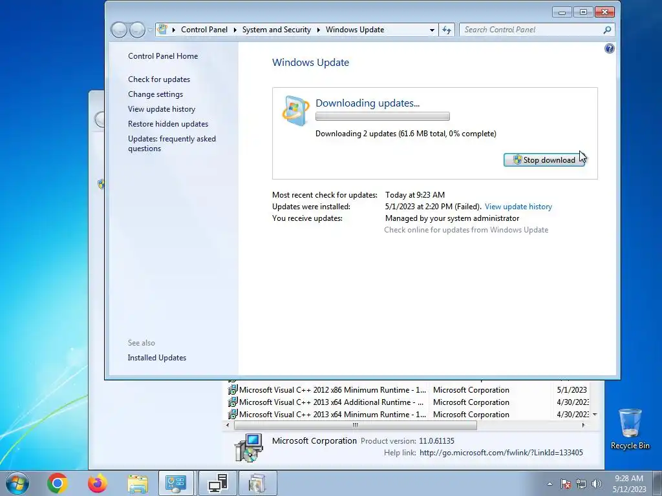Open recent pages dropdown arrow
This screenshot has height=496, width=662.
coord(150,30)
